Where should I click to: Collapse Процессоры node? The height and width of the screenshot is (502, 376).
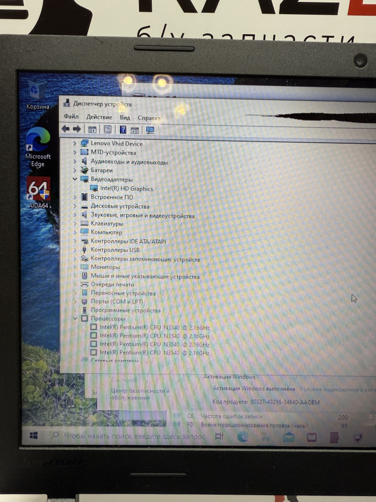75,318
